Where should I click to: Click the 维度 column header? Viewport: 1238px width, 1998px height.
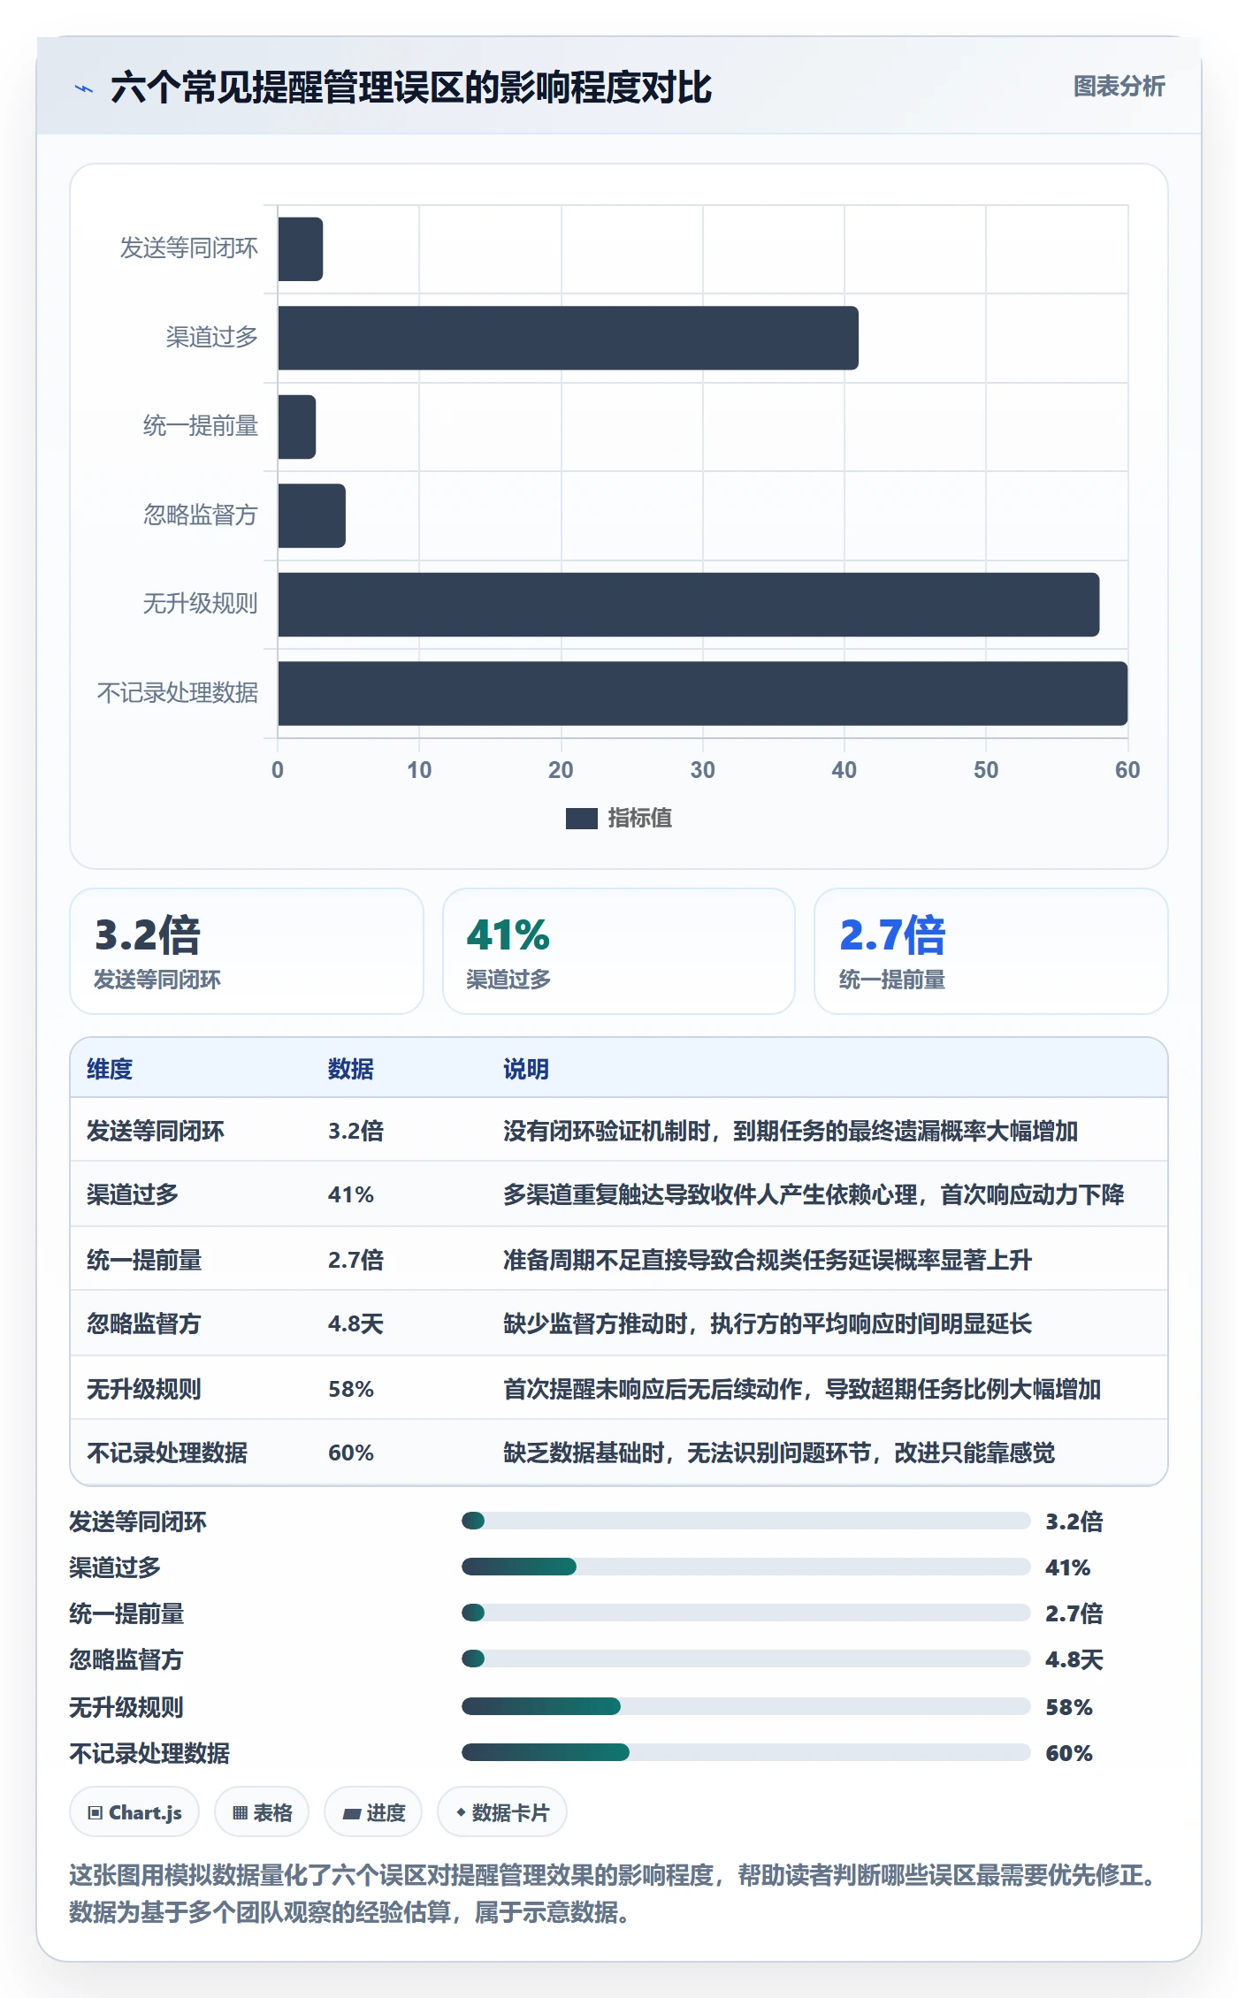coord(110,1069)
